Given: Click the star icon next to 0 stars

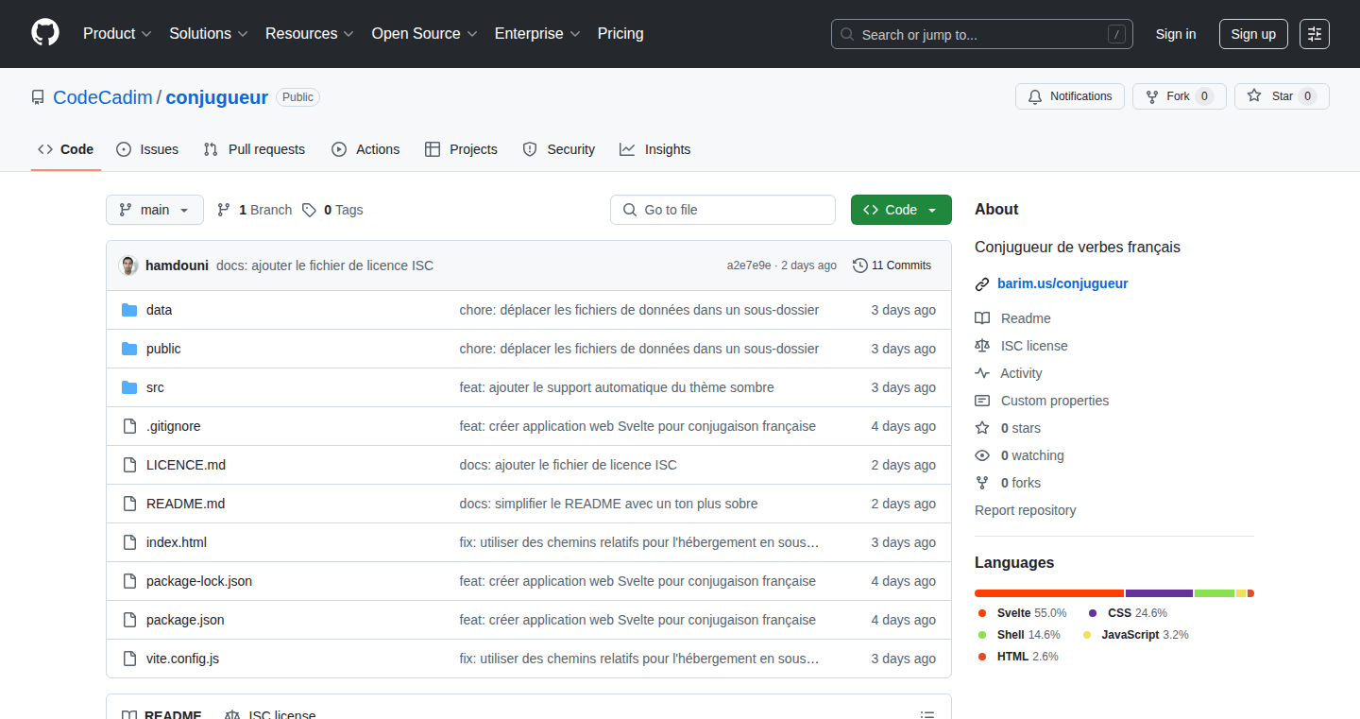Looking at the screenshot, I should [982, 428].
